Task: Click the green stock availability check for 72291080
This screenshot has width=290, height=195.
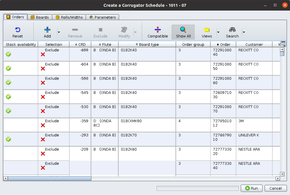Action: (x=8, y=54)
